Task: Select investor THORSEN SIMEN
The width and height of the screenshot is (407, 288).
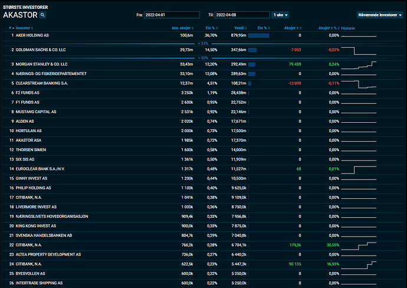Action: [31, 150]
